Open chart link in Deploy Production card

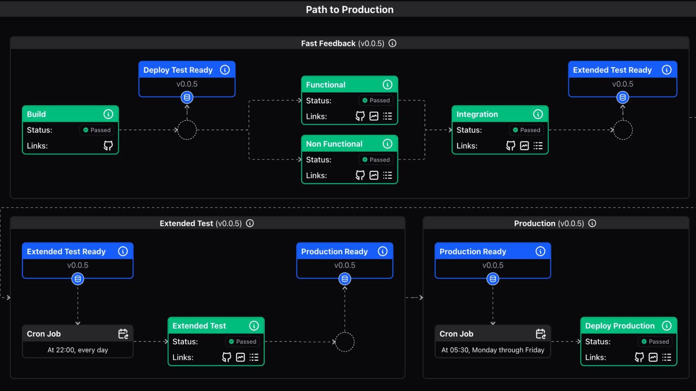coord(653,357)
